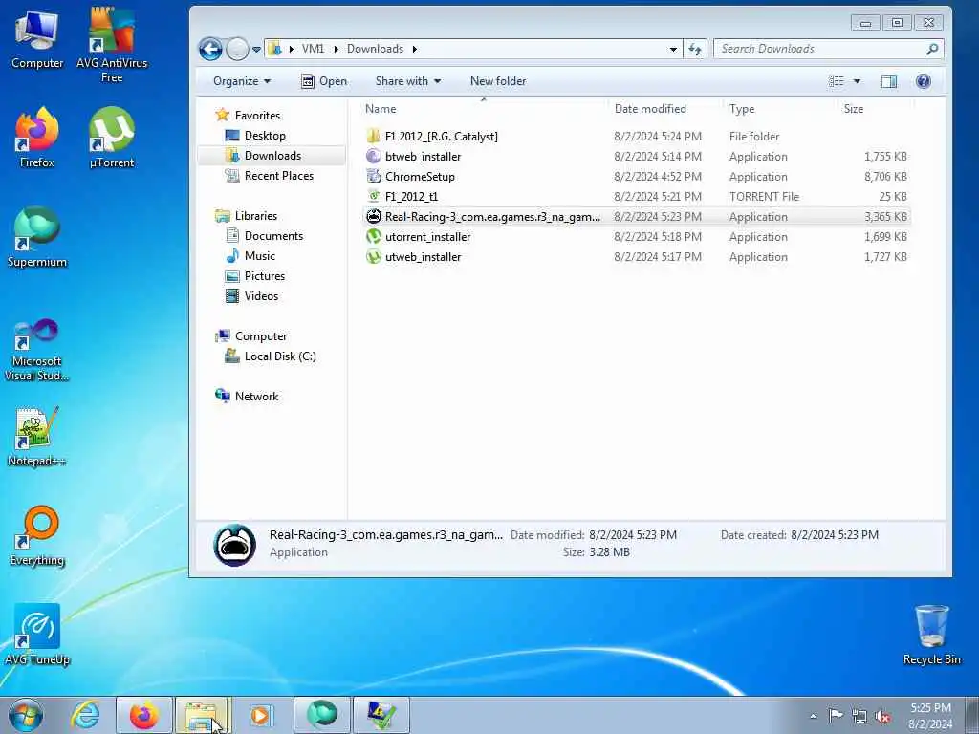Open the Notepad++ desktop shortcut

click(x=37, y=436)
